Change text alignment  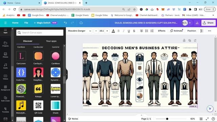(x=141, y=31)
